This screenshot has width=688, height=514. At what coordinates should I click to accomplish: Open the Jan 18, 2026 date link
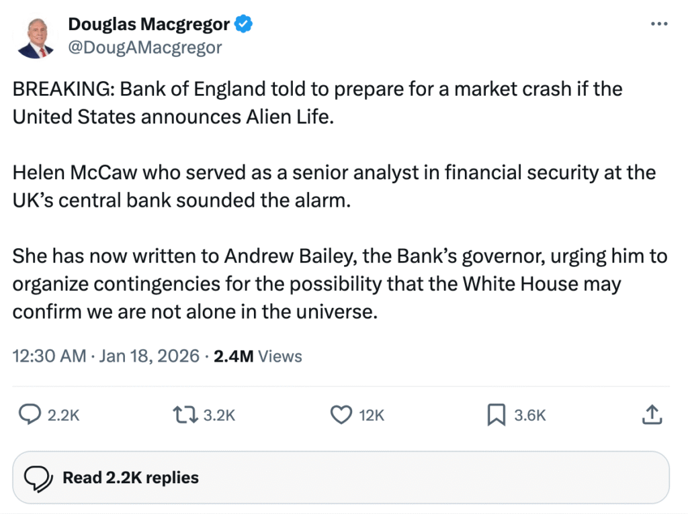pos(149,356)
